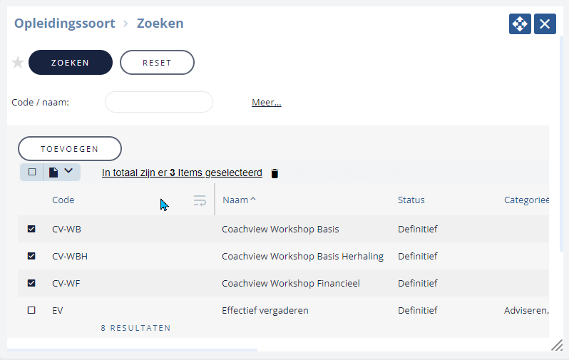Click the Code column header
Viewport: 569px width, 360px height.
click(63, 200)
